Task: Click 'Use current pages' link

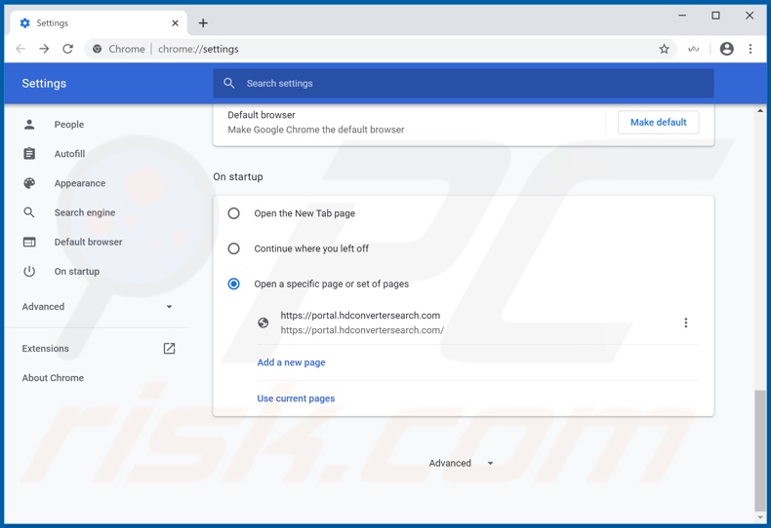Action: (296, 398)
